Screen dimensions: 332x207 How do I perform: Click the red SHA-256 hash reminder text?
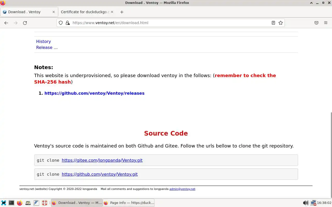(155, 79)
